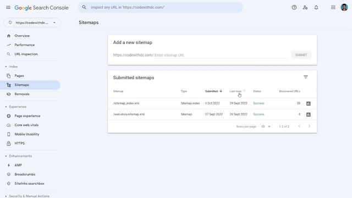352x198 pixels.
Task: Click Success status for web-story-sitemap.xml
Action: pyautogui.click(x=258, y=114)
